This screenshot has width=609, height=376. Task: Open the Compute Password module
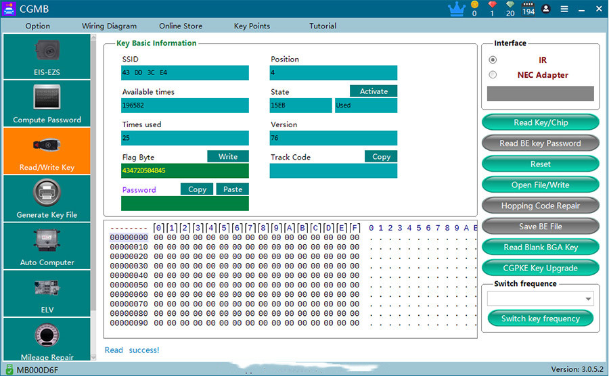[47, 103]
